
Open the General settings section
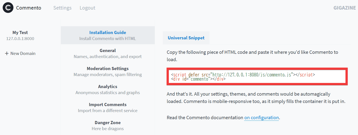108,51
